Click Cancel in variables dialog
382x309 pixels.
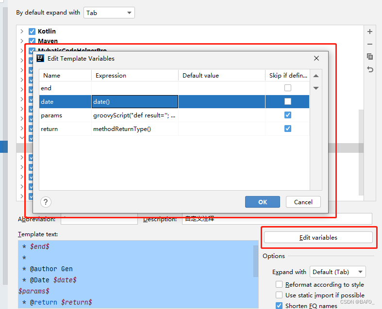click(x=303, y=202)
